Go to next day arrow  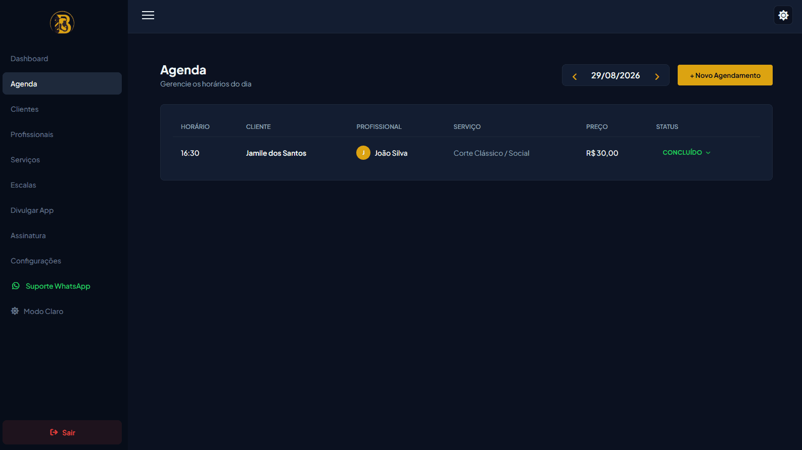coord(657,76)
